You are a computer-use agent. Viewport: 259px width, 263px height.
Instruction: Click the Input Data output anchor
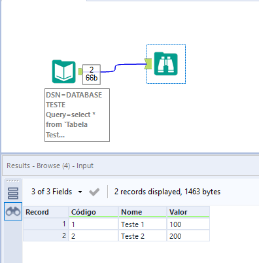[x=80, y=71]
